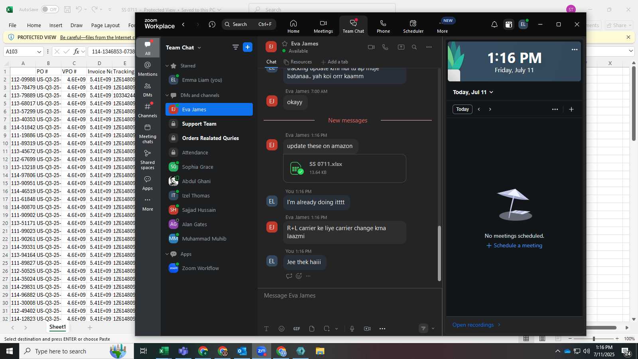
Task: Filter the Team Chat list
Action: pyautogui.click(x=236, y=47)
